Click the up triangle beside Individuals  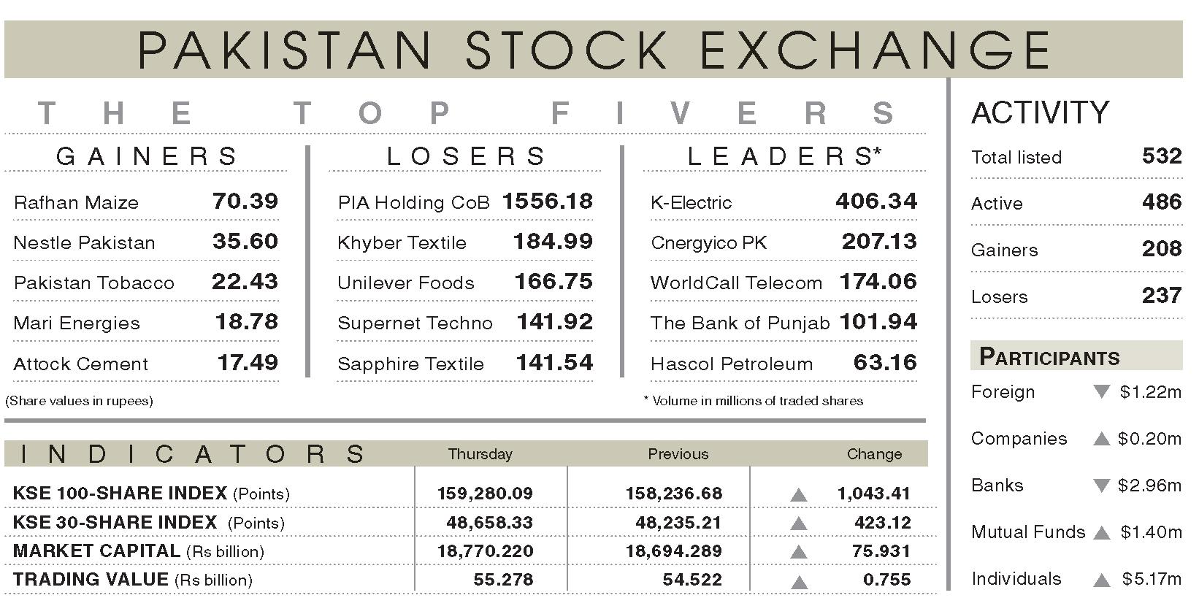[x=1102, y=580]
